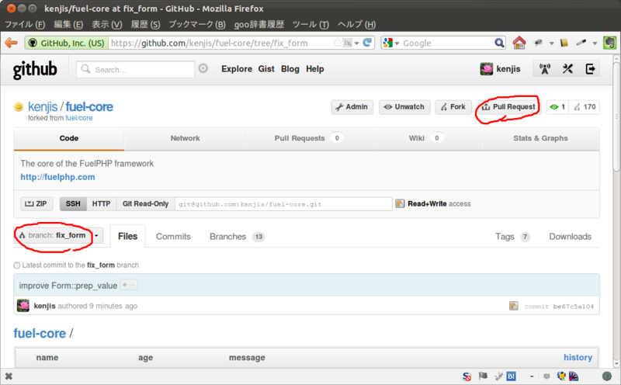Click kenjis avatar in the header
The image size is (621, 385).
click(x=487, y=69)
